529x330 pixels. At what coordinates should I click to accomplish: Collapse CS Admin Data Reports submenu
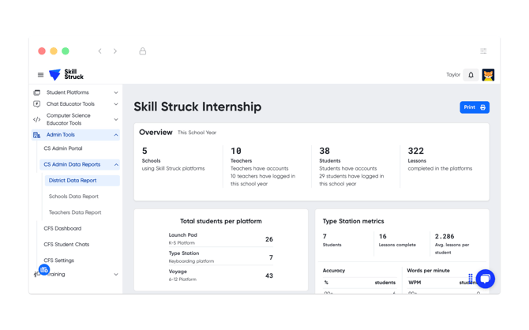click(116, 165)
